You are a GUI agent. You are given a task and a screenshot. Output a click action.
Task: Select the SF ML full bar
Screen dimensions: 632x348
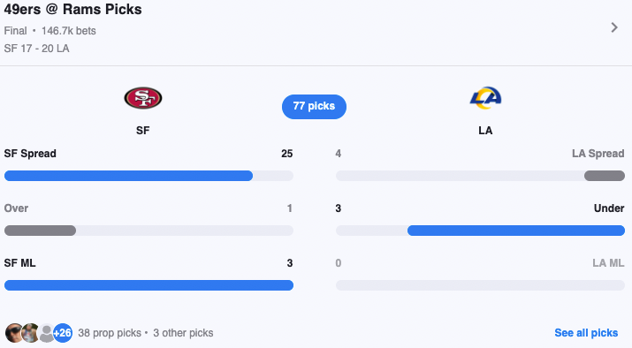click(x=148, y=285)
